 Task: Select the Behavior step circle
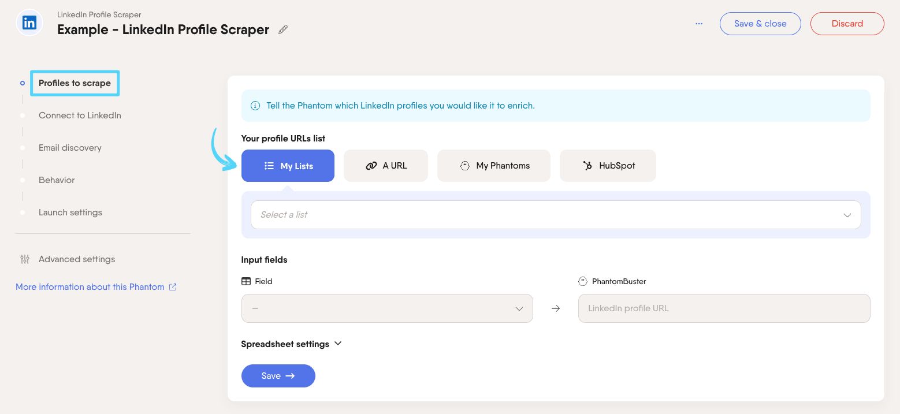pos(23,180)
